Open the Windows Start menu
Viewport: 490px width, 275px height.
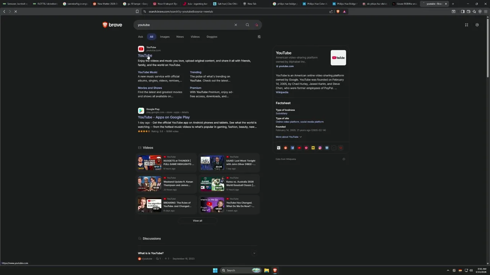click(x=215, y=270)
